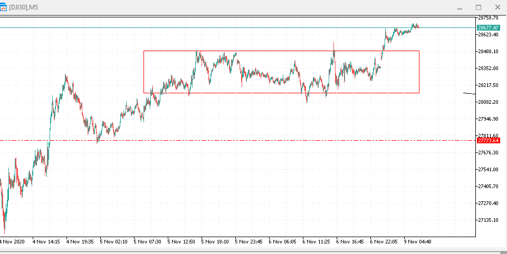This screenshot has height=254, width=507.
Task: Select the red rectangle's top edge
Action: [281, 51]
